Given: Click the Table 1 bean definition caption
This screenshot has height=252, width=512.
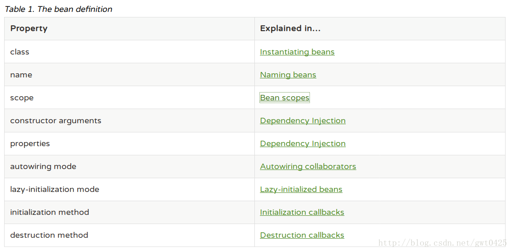Looking at the screenshot, I should (58, 9).
